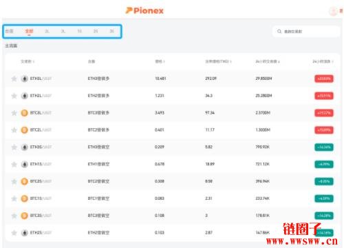
Task: Open the ETH3S/USDT trading pair
Action: (41, 147)
